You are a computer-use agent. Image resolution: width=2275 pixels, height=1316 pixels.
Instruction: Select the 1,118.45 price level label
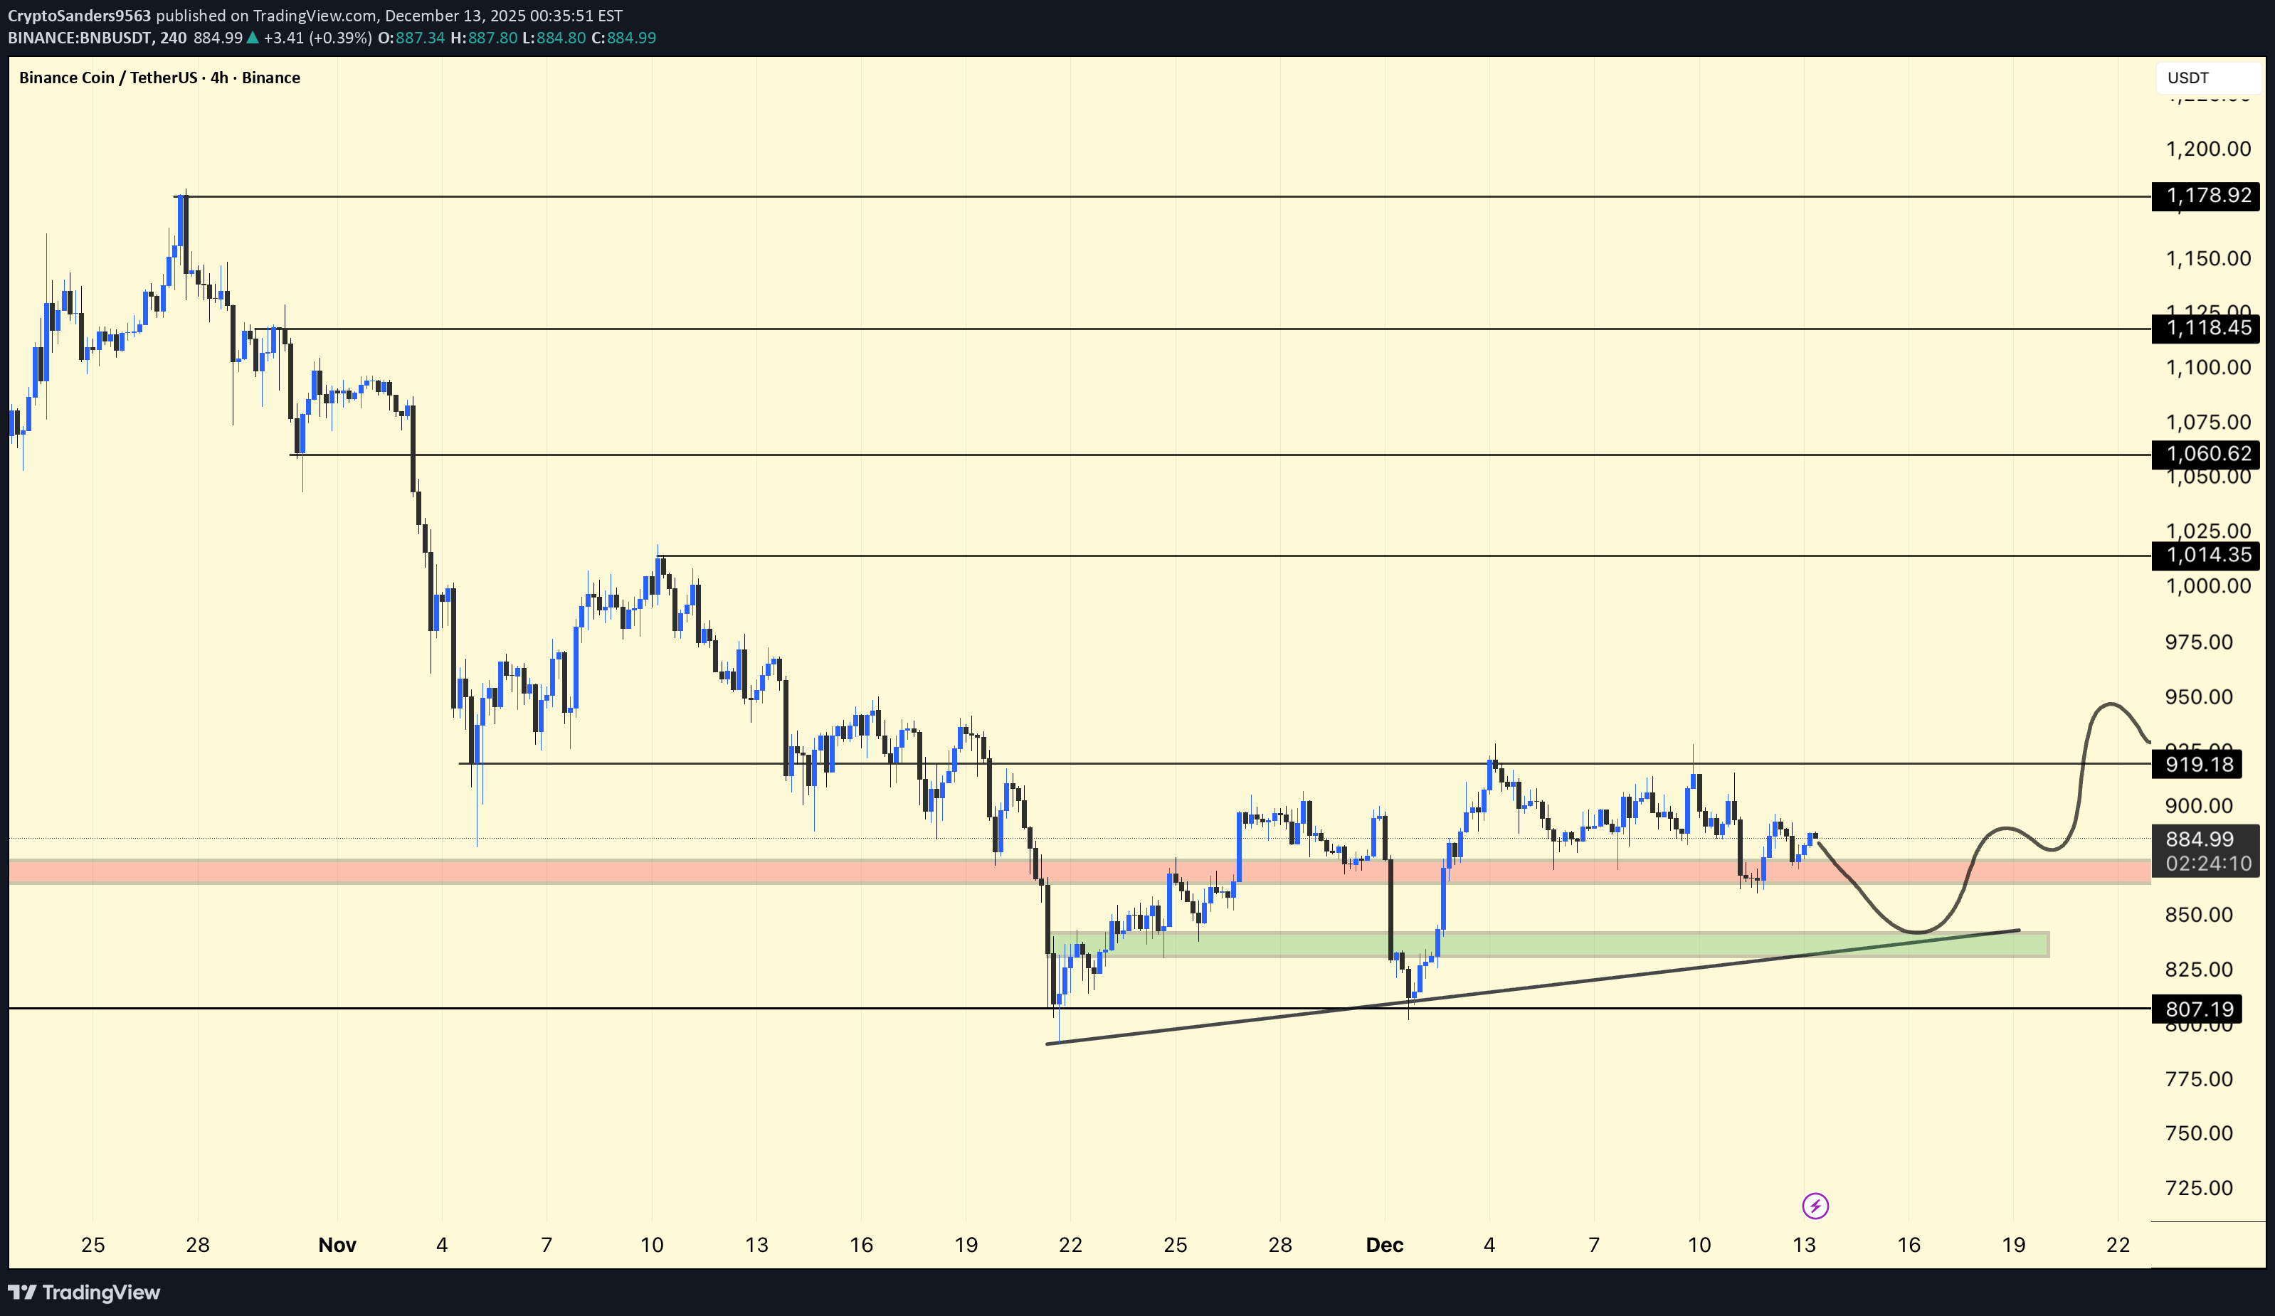pos(2207,328)
